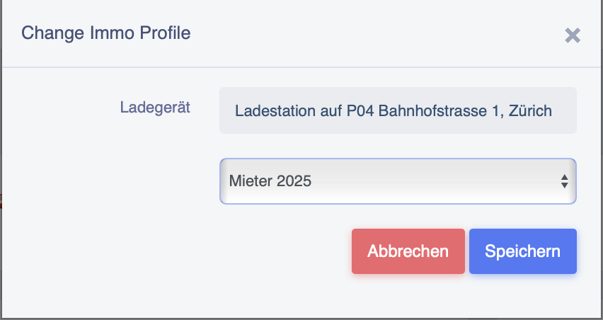
Task: Open the Mieter 2025 dropdown
Action: click(398, 181)
